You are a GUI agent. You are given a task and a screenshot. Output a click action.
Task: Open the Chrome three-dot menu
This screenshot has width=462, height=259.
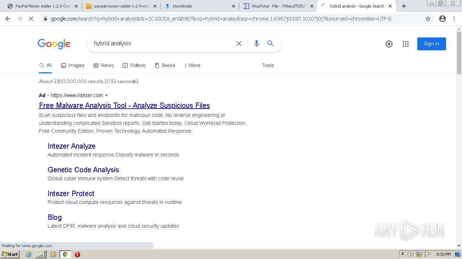[x=454, y=19]
